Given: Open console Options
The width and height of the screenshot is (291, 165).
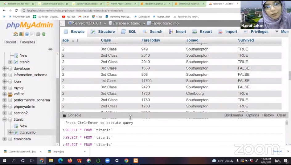Looking at the screenshot, I should coord(252,115).
